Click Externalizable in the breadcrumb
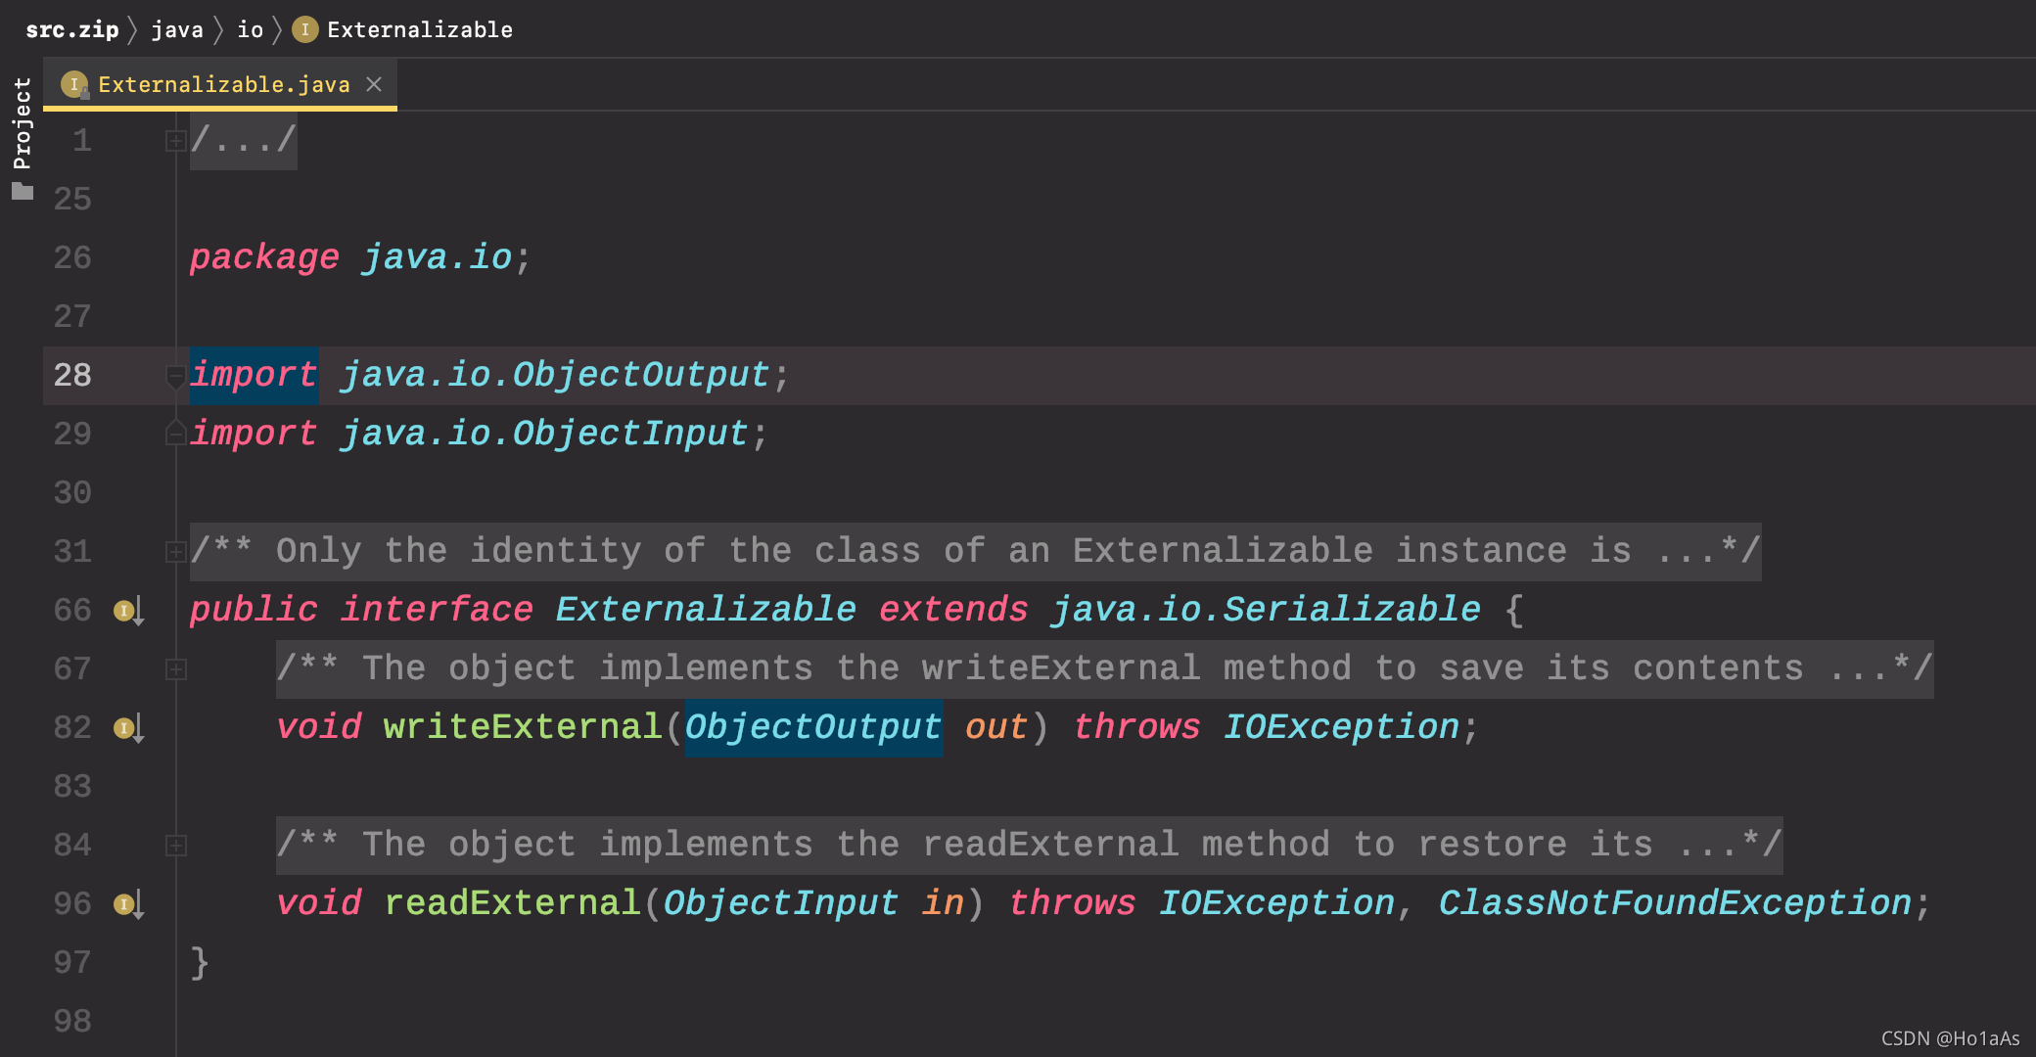 (x=420, y=29)
